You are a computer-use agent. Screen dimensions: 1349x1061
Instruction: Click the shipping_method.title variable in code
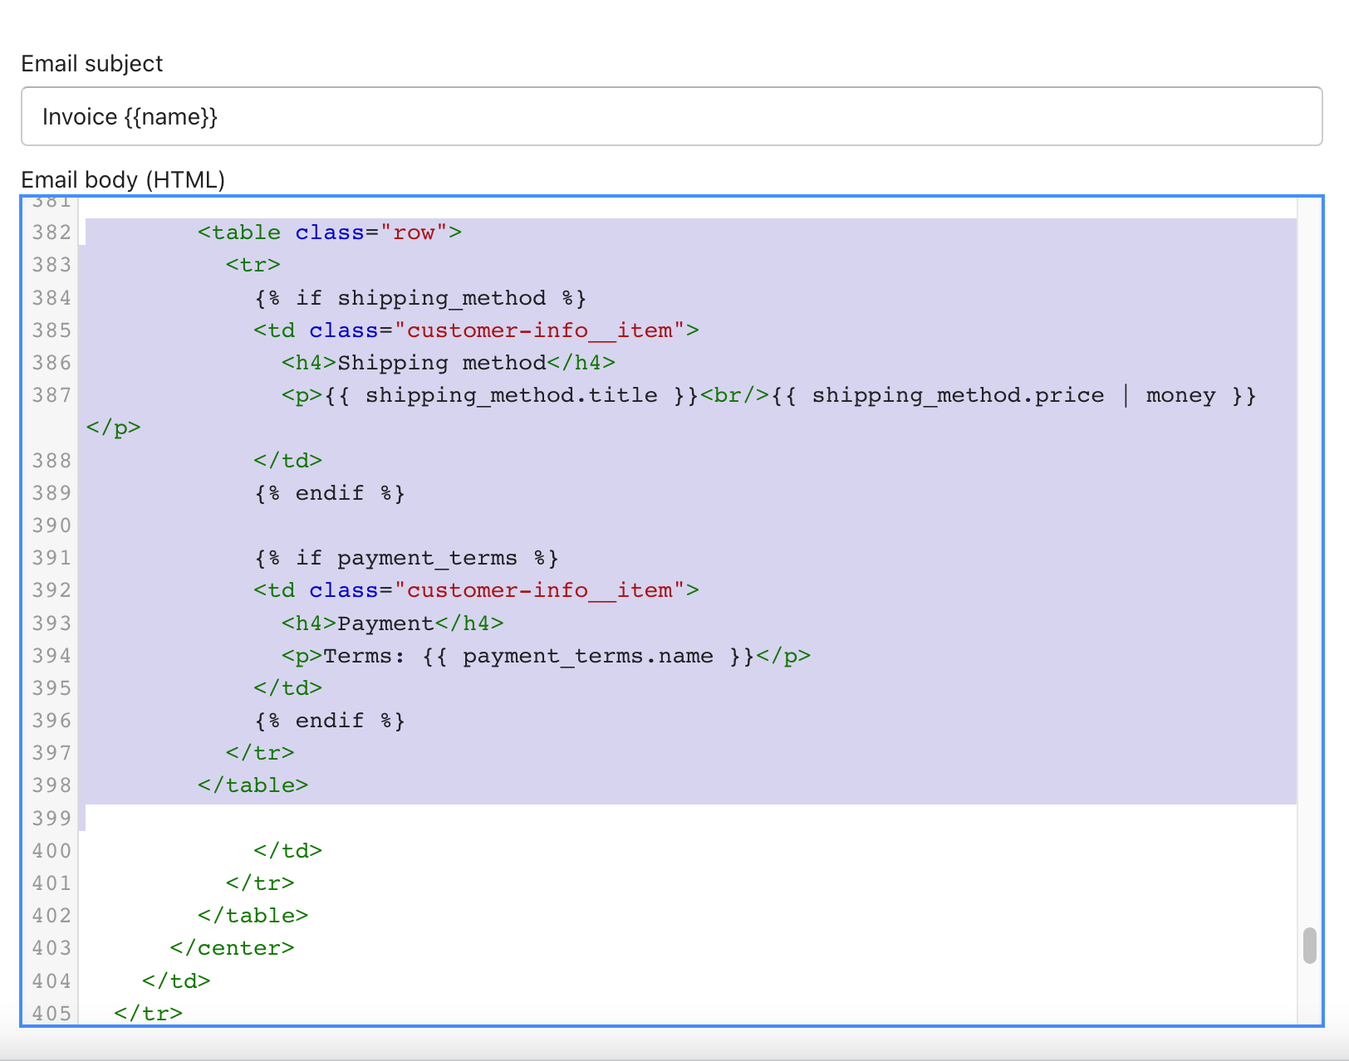tap(511, 395)
